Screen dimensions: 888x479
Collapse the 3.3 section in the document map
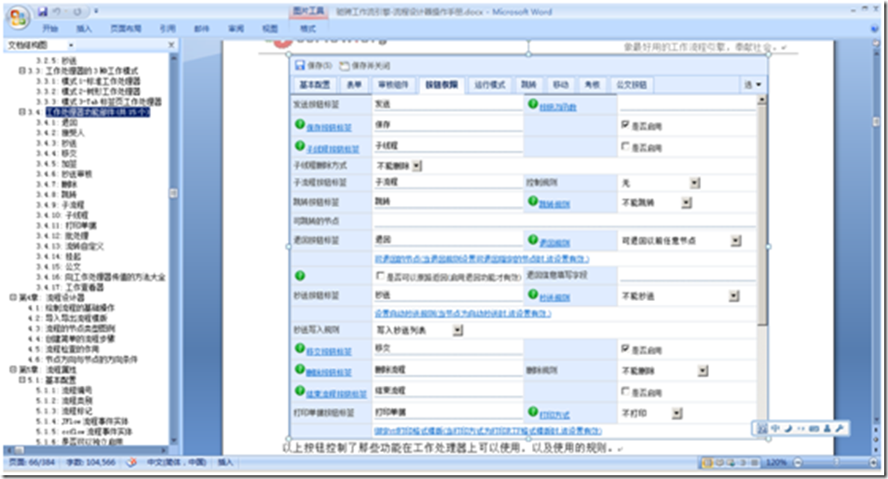tap(22, 70)
